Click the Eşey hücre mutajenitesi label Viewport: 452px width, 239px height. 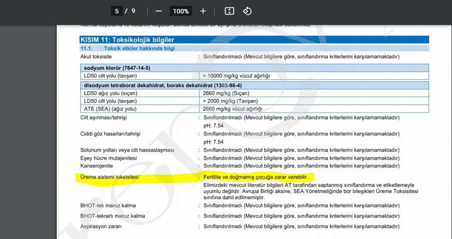(x=109, y=158)
